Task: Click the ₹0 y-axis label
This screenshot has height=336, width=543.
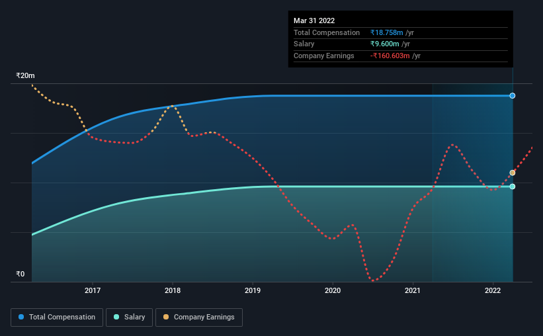Action: tap(20, 274)
